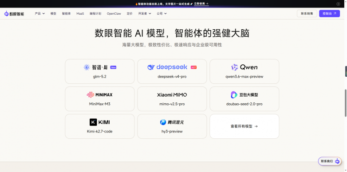The height and width of the screenshot is (172, 347).
Task: Select the doubao-seed-2.0-pro model name
Action: coord(244,104)
